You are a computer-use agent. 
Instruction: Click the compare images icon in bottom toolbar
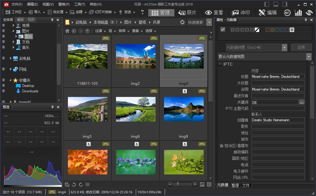pyautogui.click(x=87, y=184)
